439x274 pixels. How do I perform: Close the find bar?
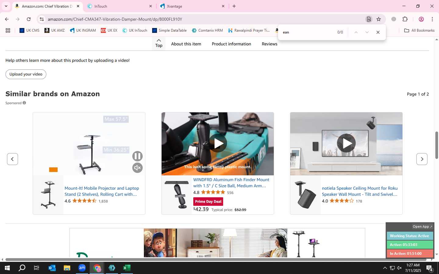[378, 32]
